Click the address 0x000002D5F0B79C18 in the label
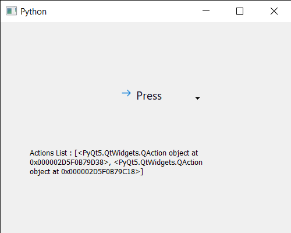 [x=98, y=172]
